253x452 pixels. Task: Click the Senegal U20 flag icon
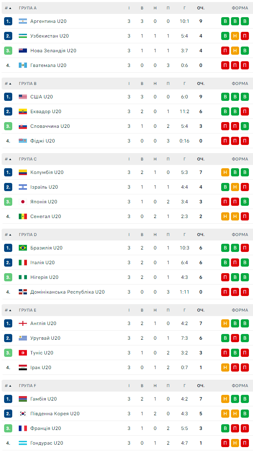coord(23,216)
